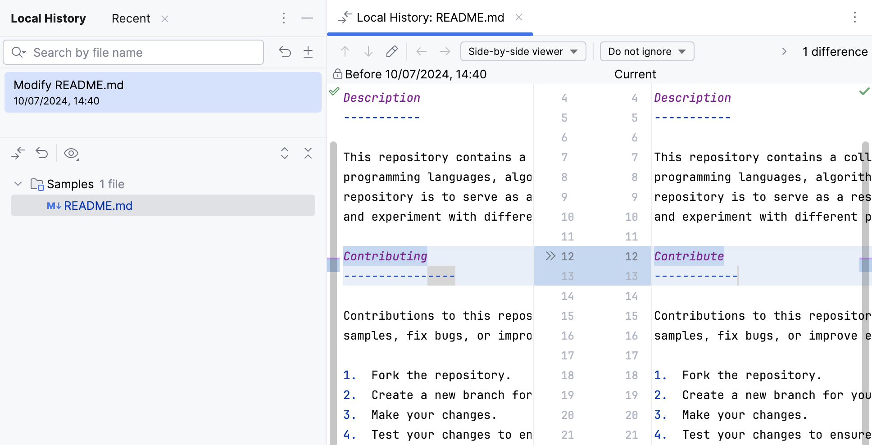Image resolution: width=872 pixels, height=445 pixels.
Task: Click the show diff icon in left toolbar
Action: point(18,153)
